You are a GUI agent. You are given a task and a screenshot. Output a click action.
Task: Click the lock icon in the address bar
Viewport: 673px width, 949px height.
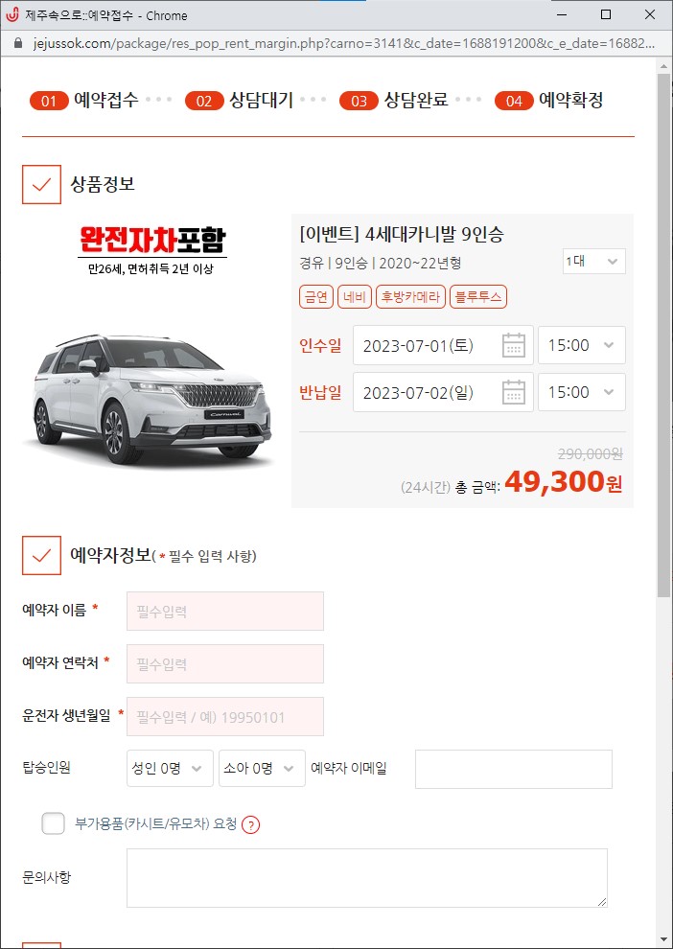(17, 43)
